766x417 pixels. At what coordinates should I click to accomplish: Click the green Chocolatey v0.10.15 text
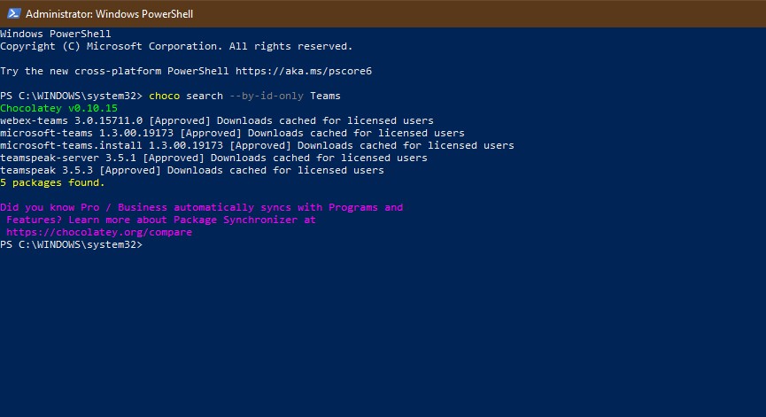tap(58, 108)
